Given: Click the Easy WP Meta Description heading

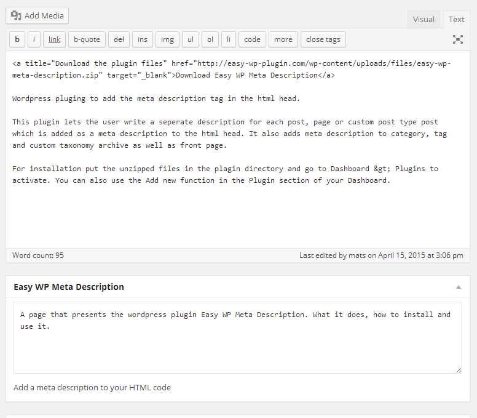Looking at the screenshot, I should [69, 287].
